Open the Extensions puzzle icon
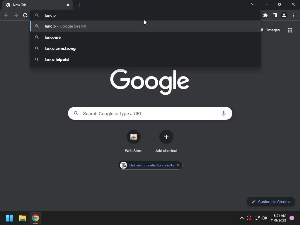Image resolution: width=300 pixels, height=225 pixels. [x=265, y=15]
